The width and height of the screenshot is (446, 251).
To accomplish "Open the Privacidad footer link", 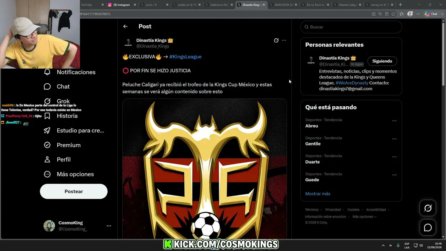I will coord(333,210).
